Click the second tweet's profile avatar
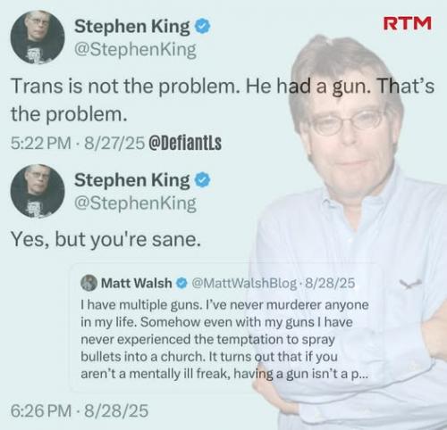447x430 pixels. 38,191
